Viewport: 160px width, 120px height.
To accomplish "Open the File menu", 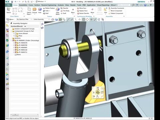I will point(9,5).
